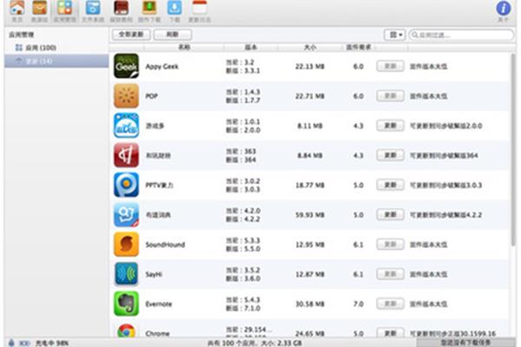Click the Evernote elephant app icon

(x=126, y=304)
